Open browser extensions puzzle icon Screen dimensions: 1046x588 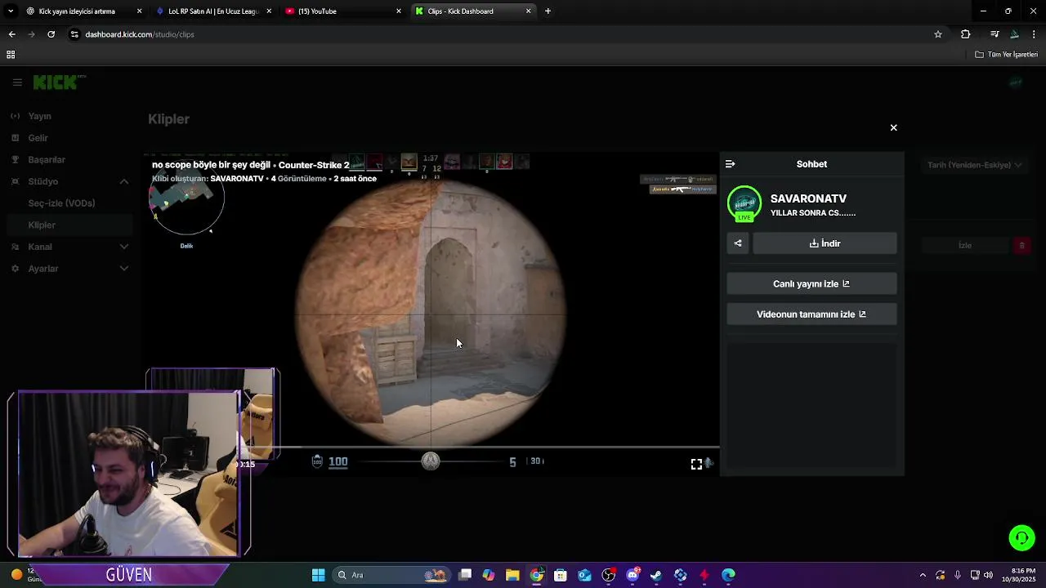click(x=965, y=34)
